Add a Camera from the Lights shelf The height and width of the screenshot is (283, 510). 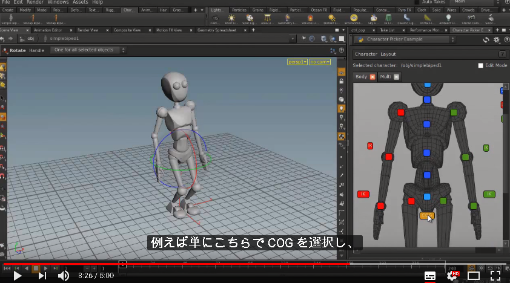pos(215,19)
